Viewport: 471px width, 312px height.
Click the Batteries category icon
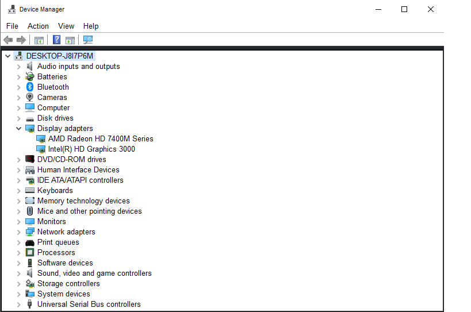point(30,76)
